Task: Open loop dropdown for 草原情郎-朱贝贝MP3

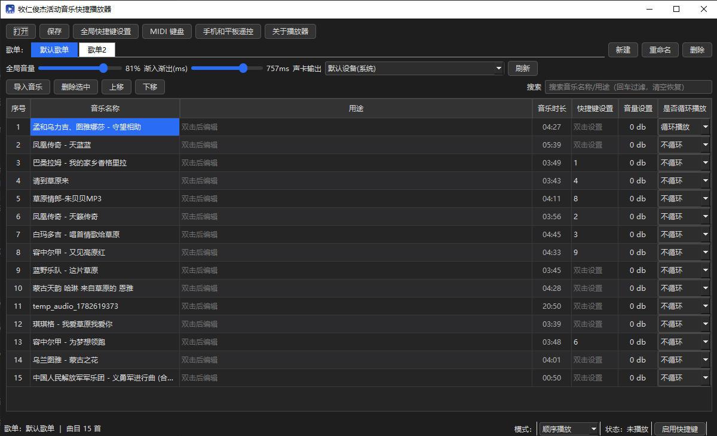Action: 685,198
